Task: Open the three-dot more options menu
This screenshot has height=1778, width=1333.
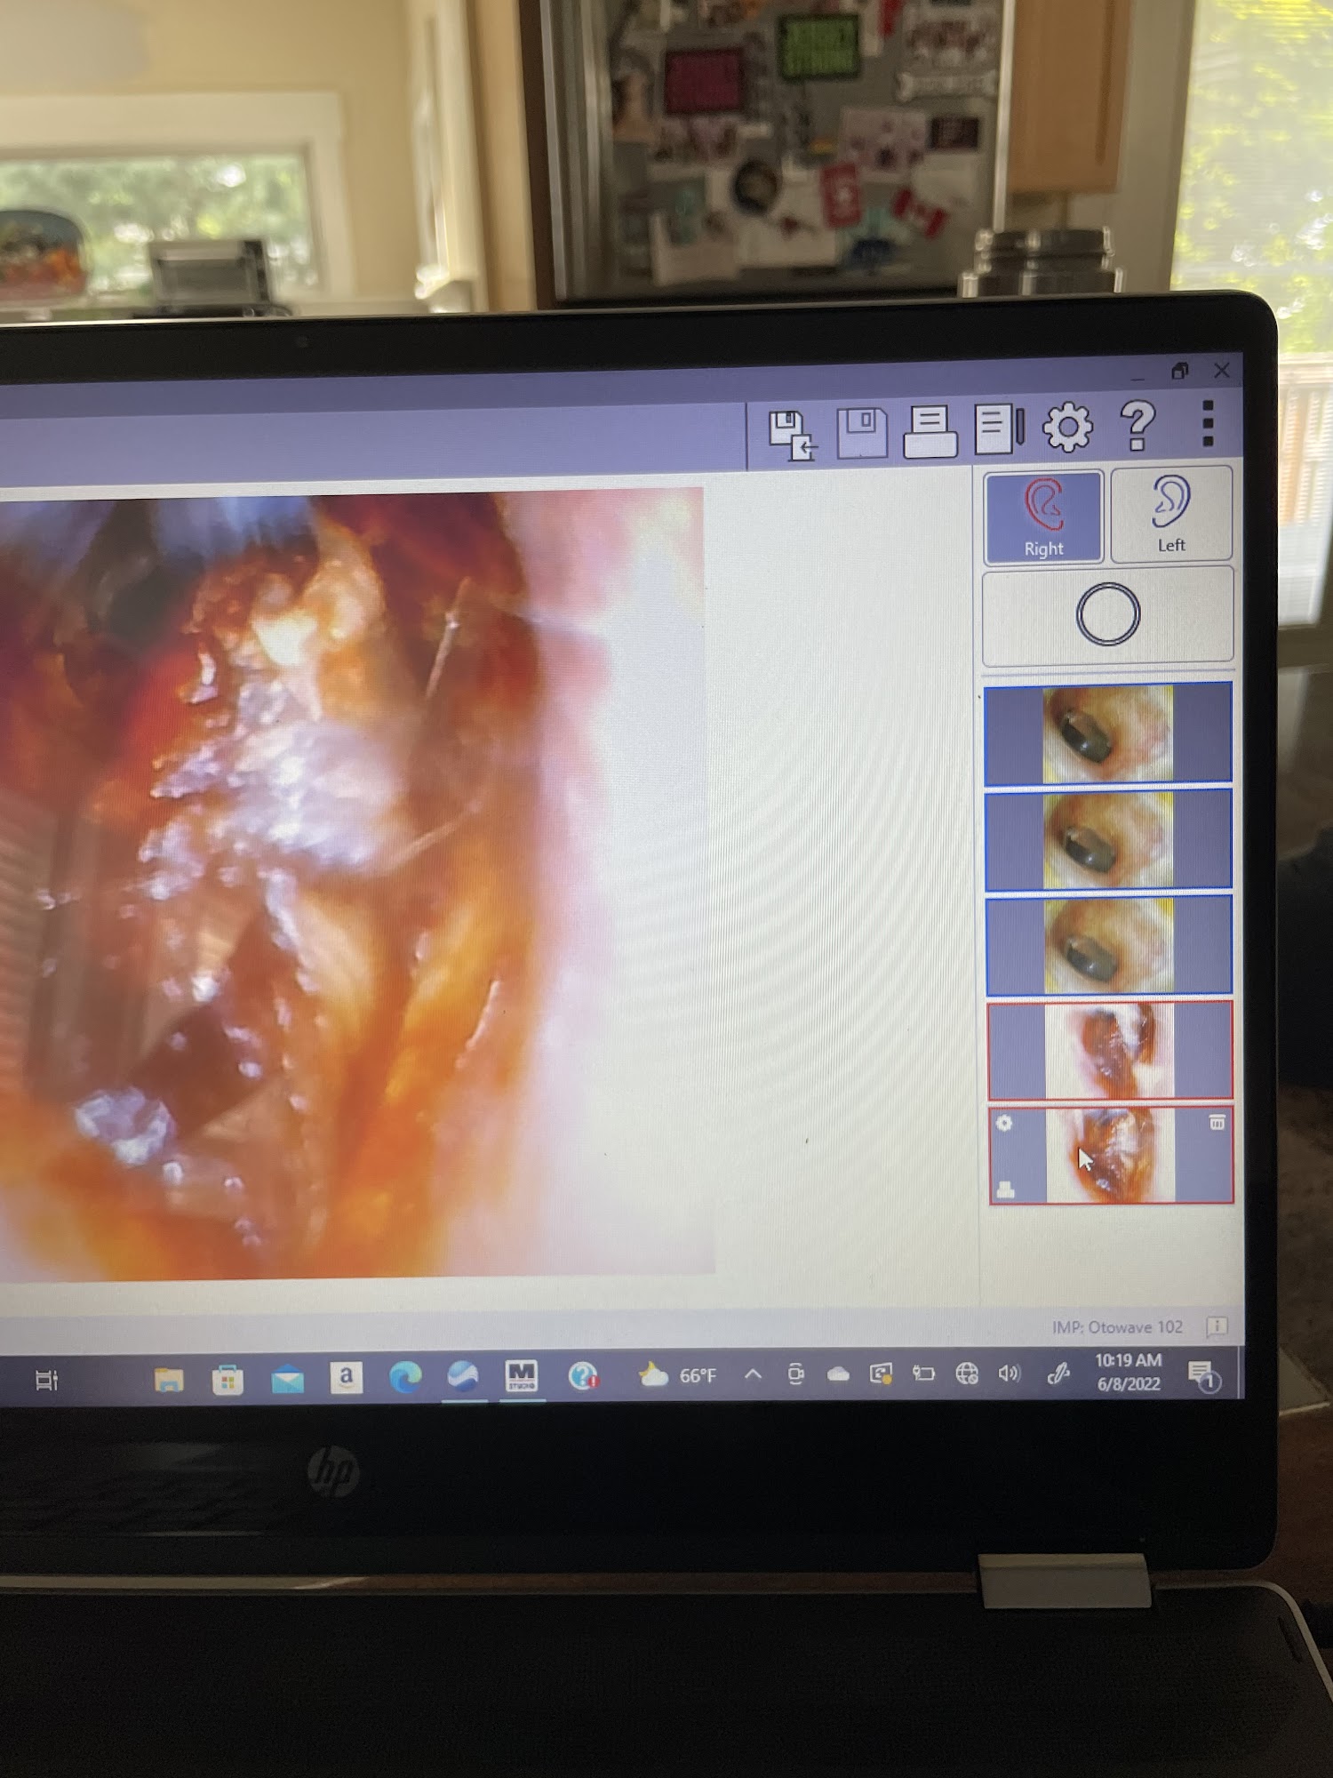Action: (x=1207, y=423)
